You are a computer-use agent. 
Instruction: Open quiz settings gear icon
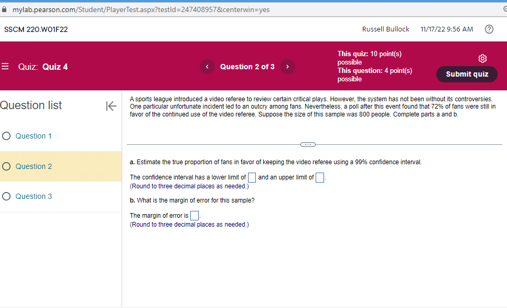[482, 58]
